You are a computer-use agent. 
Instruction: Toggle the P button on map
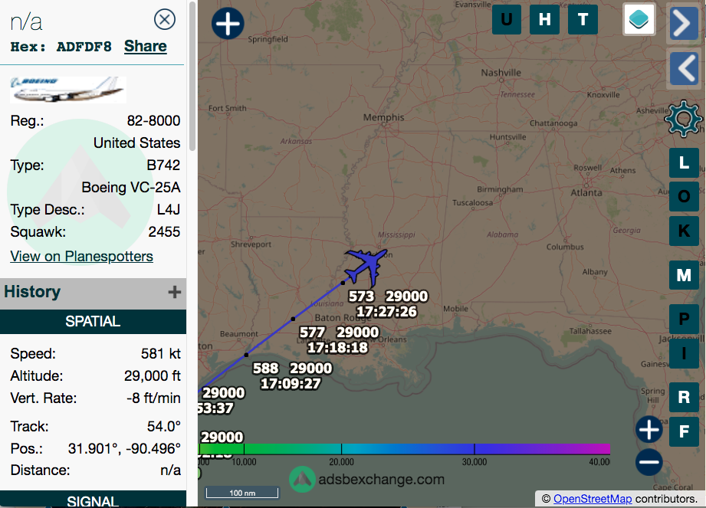coord(684,319)
